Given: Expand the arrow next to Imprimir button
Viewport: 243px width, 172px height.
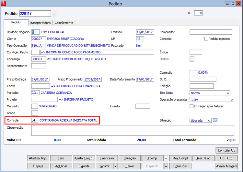Looking at the screenshot, I should (116, 166).
